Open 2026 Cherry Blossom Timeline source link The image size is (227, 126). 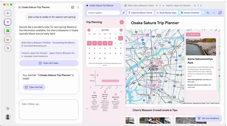[x=49, y=44]
